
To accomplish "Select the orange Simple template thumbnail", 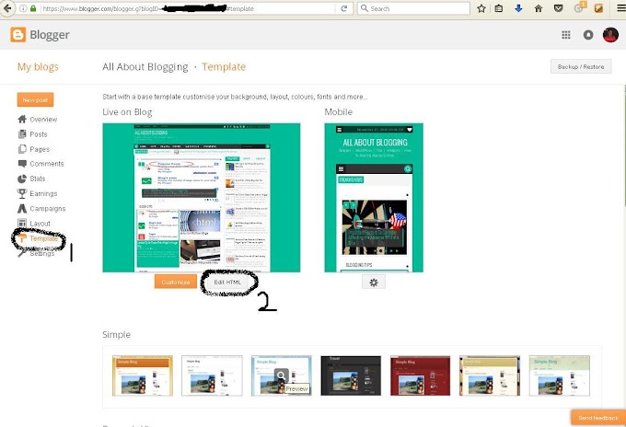I will (x=143, y=375).
